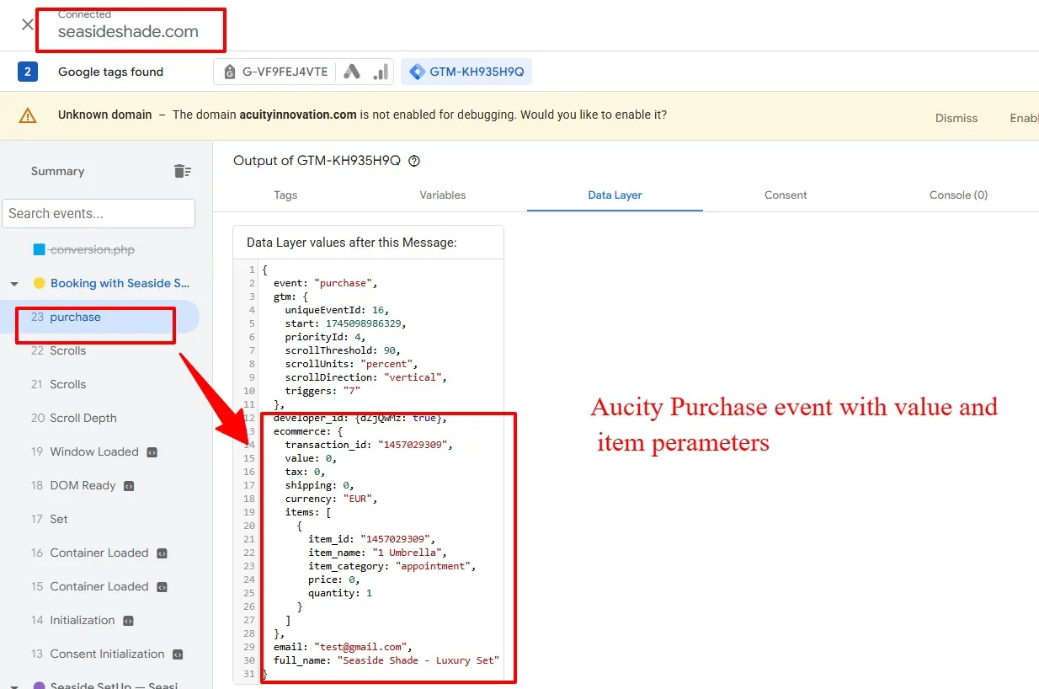Click the blue square icon beside conversion.php

point(39,249)
